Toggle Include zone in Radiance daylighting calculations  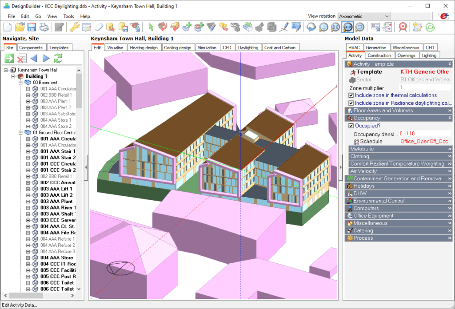351,103
